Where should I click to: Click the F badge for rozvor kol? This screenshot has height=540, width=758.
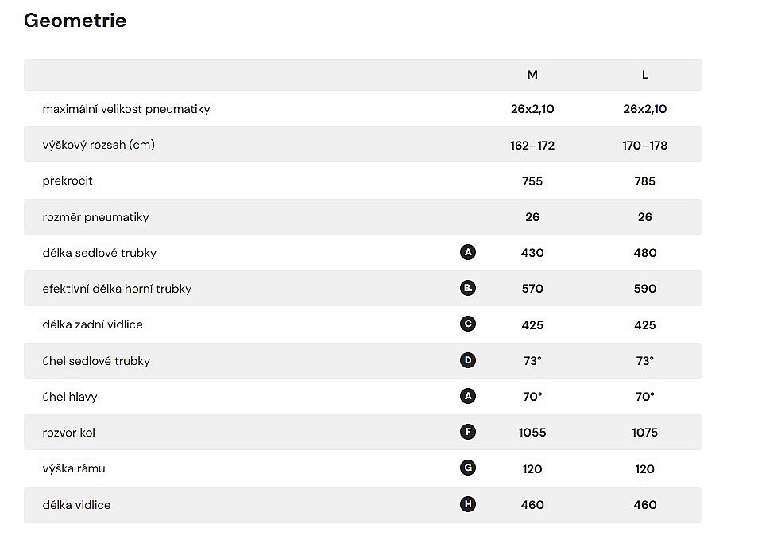click(468, 433)
